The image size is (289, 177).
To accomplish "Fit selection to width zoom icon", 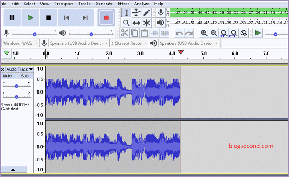I will coord(224,33).
